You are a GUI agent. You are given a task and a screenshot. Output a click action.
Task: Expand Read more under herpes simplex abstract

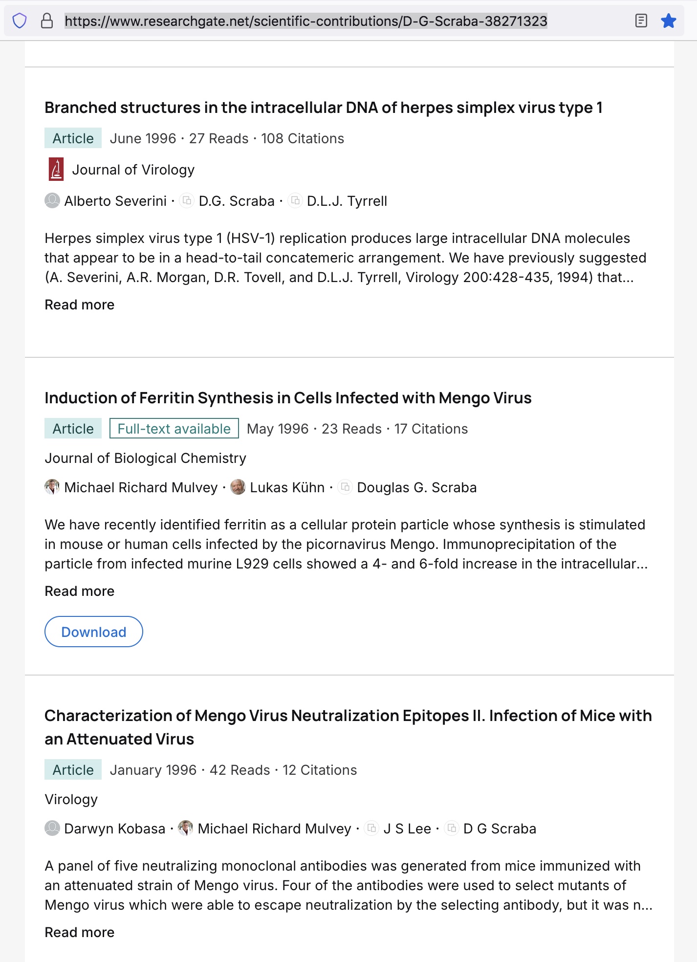(x=80, y=305)
